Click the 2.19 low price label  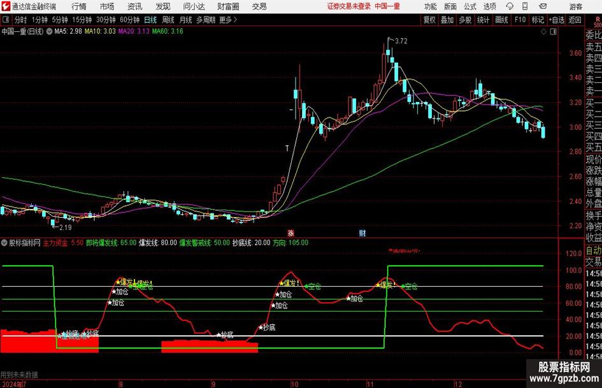(x=65, y=227)
